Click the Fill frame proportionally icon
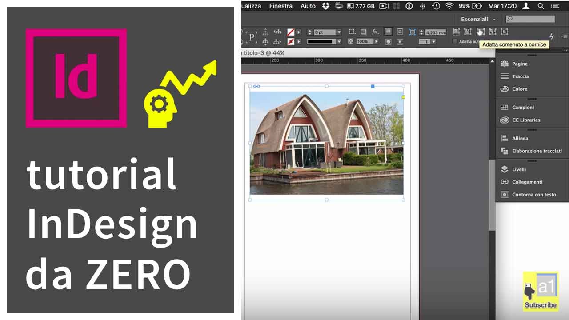569x320 pixels. 456,32
